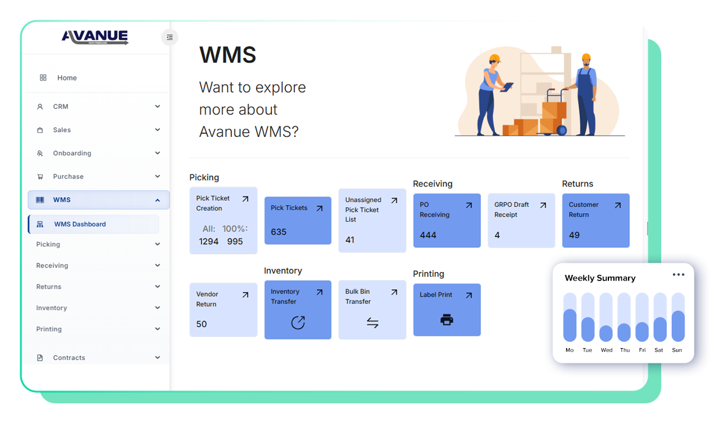
Task: Click the warehouse workers illustration
Action: [x=540, y=91]
